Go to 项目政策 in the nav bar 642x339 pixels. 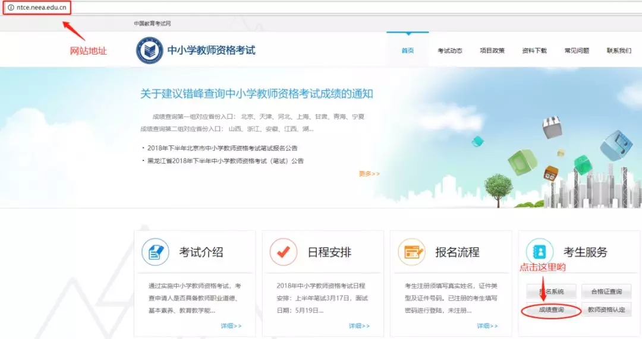click(x=492, y=50)
